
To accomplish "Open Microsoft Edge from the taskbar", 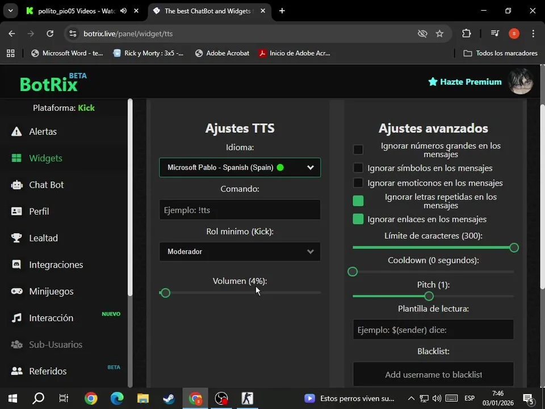I will 117,398.
